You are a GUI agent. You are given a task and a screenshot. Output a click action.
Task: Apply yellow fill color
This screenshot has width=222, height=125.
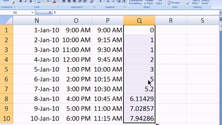(x=48, y=1)
